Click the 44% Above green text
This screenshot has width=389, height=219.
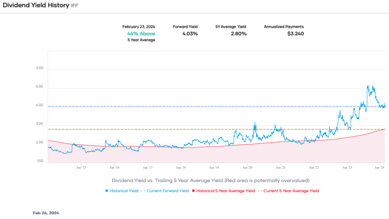pos(141,34)
